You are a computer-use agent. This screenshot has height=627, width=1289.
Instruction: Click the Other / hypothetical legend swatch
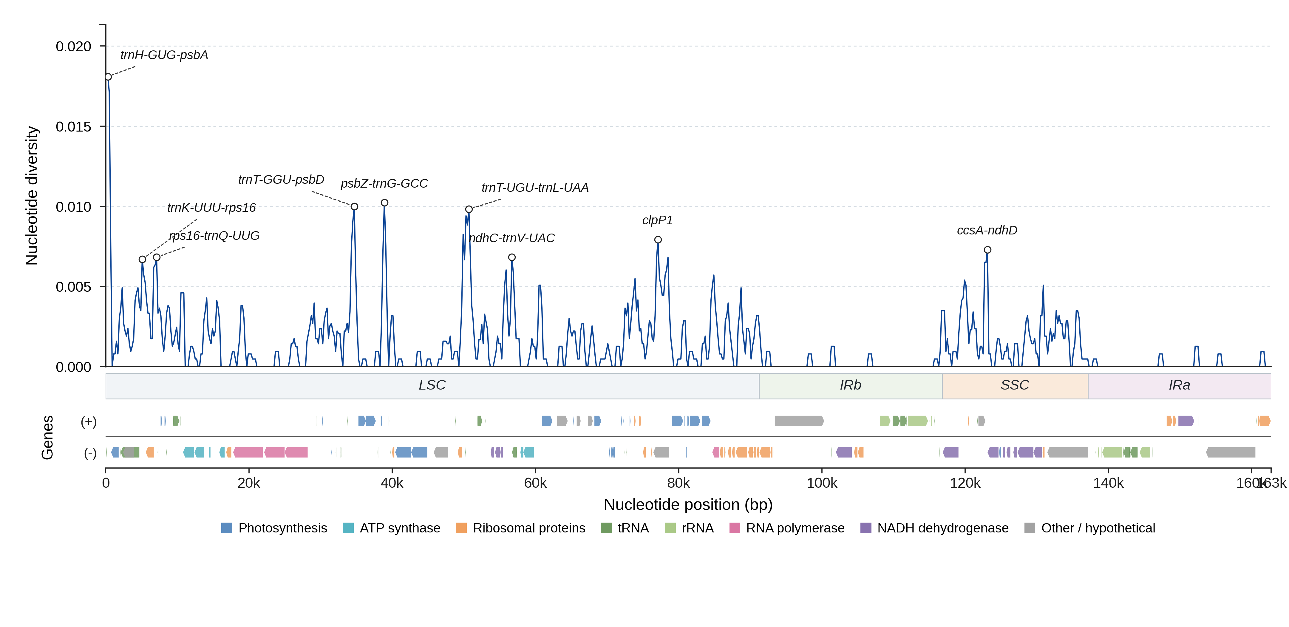(1030, 528)
